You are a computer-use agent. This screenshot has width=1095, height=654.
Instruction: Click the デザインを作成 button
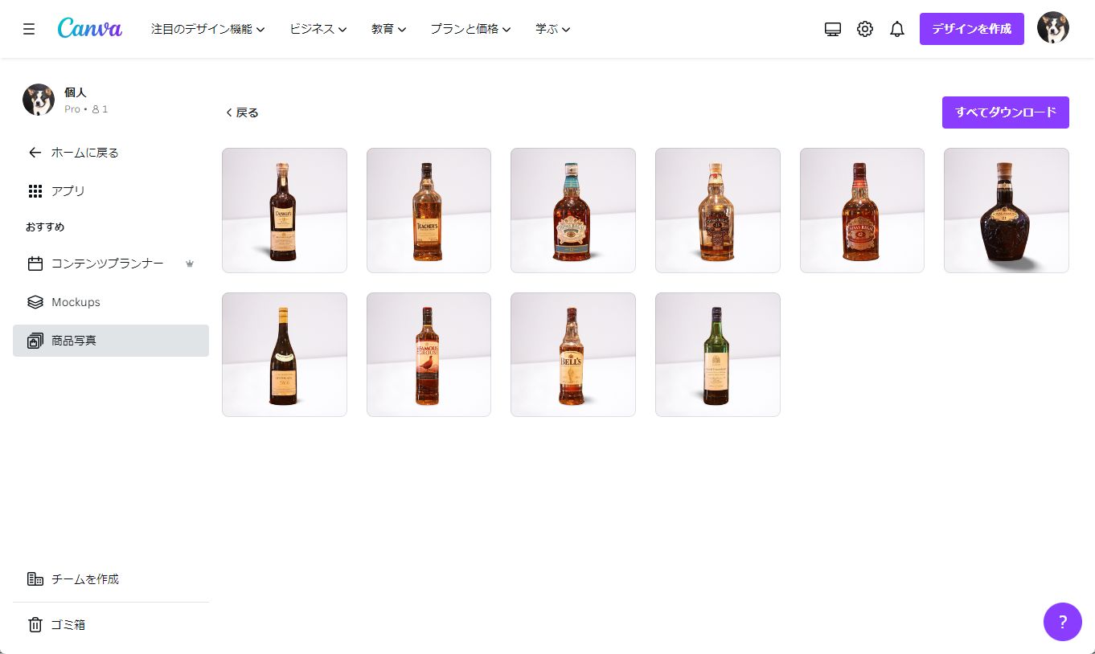pos(971,29)
